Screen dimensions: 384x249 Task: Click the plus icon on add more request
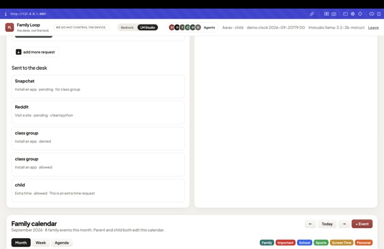tap(19, 52)
